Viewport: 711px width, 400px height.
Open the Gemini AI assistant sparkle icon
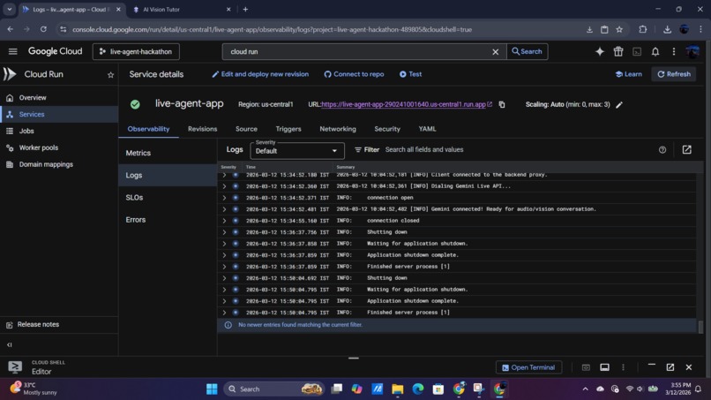(x=600, y=52)
